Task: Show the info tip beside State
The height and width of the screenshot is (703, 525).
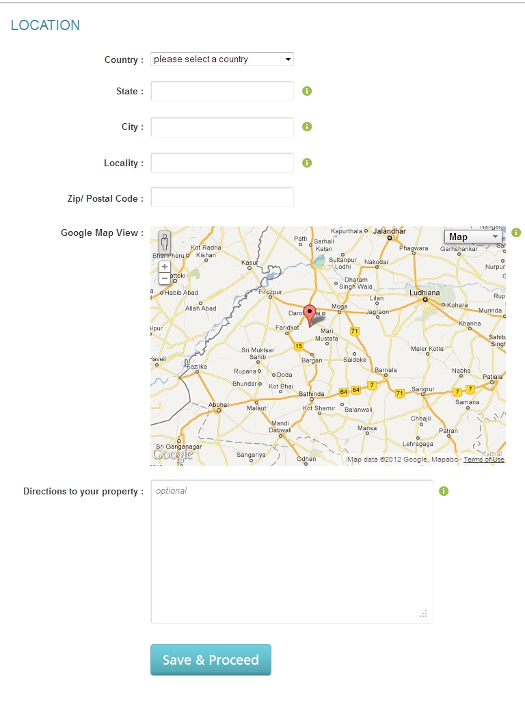Action: [x=307, y=91]
